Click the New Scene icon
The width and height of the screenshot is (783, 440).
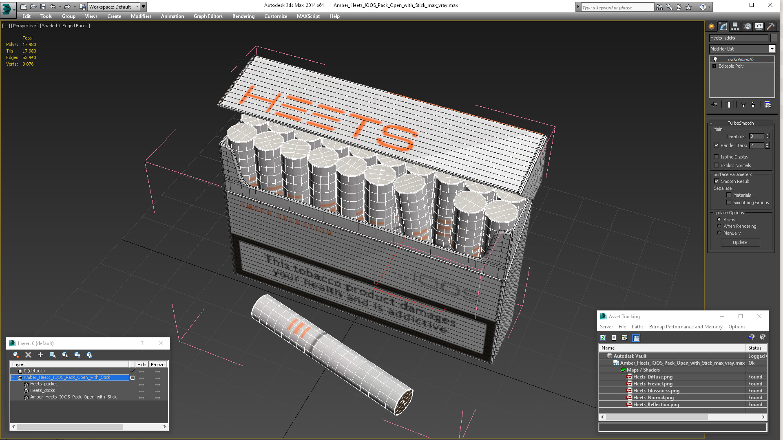tap(23, 7)
